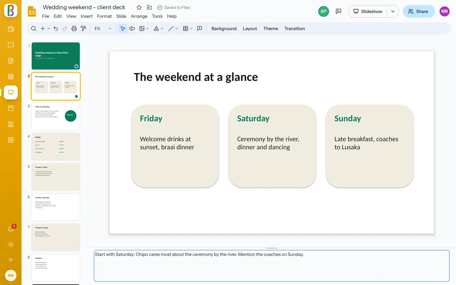Viewport: 456px width, 285px height.
Task: Click into the speaker notes field
Action: coord(272,266)
